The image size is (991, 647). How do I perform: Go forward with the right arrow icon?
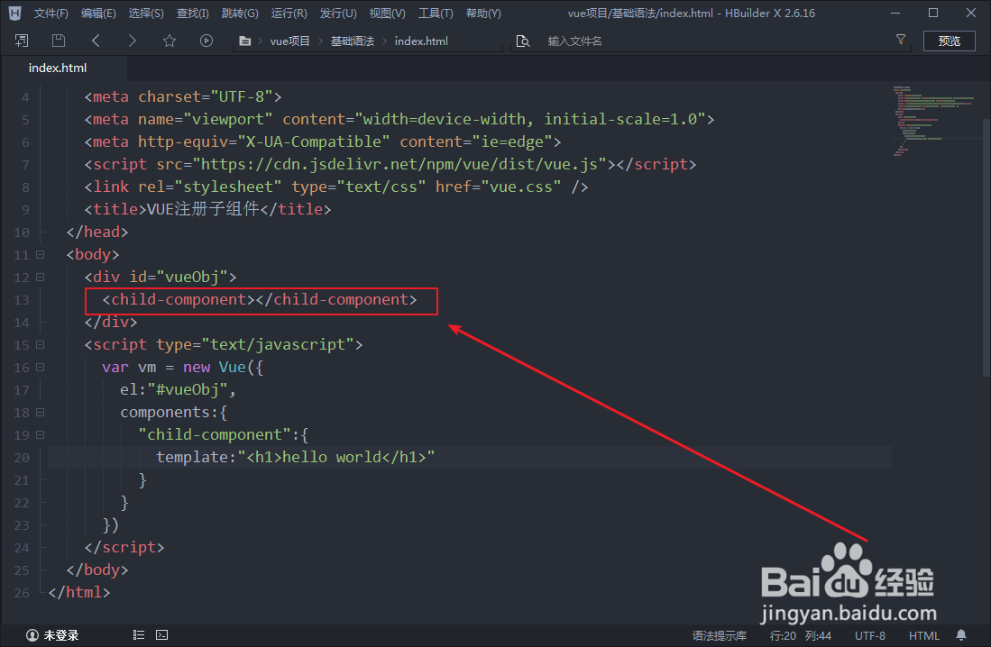coord(132,41)
